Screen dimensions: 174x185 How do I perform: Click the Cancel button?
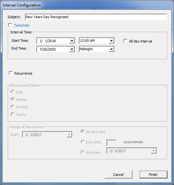coord(118,175)
